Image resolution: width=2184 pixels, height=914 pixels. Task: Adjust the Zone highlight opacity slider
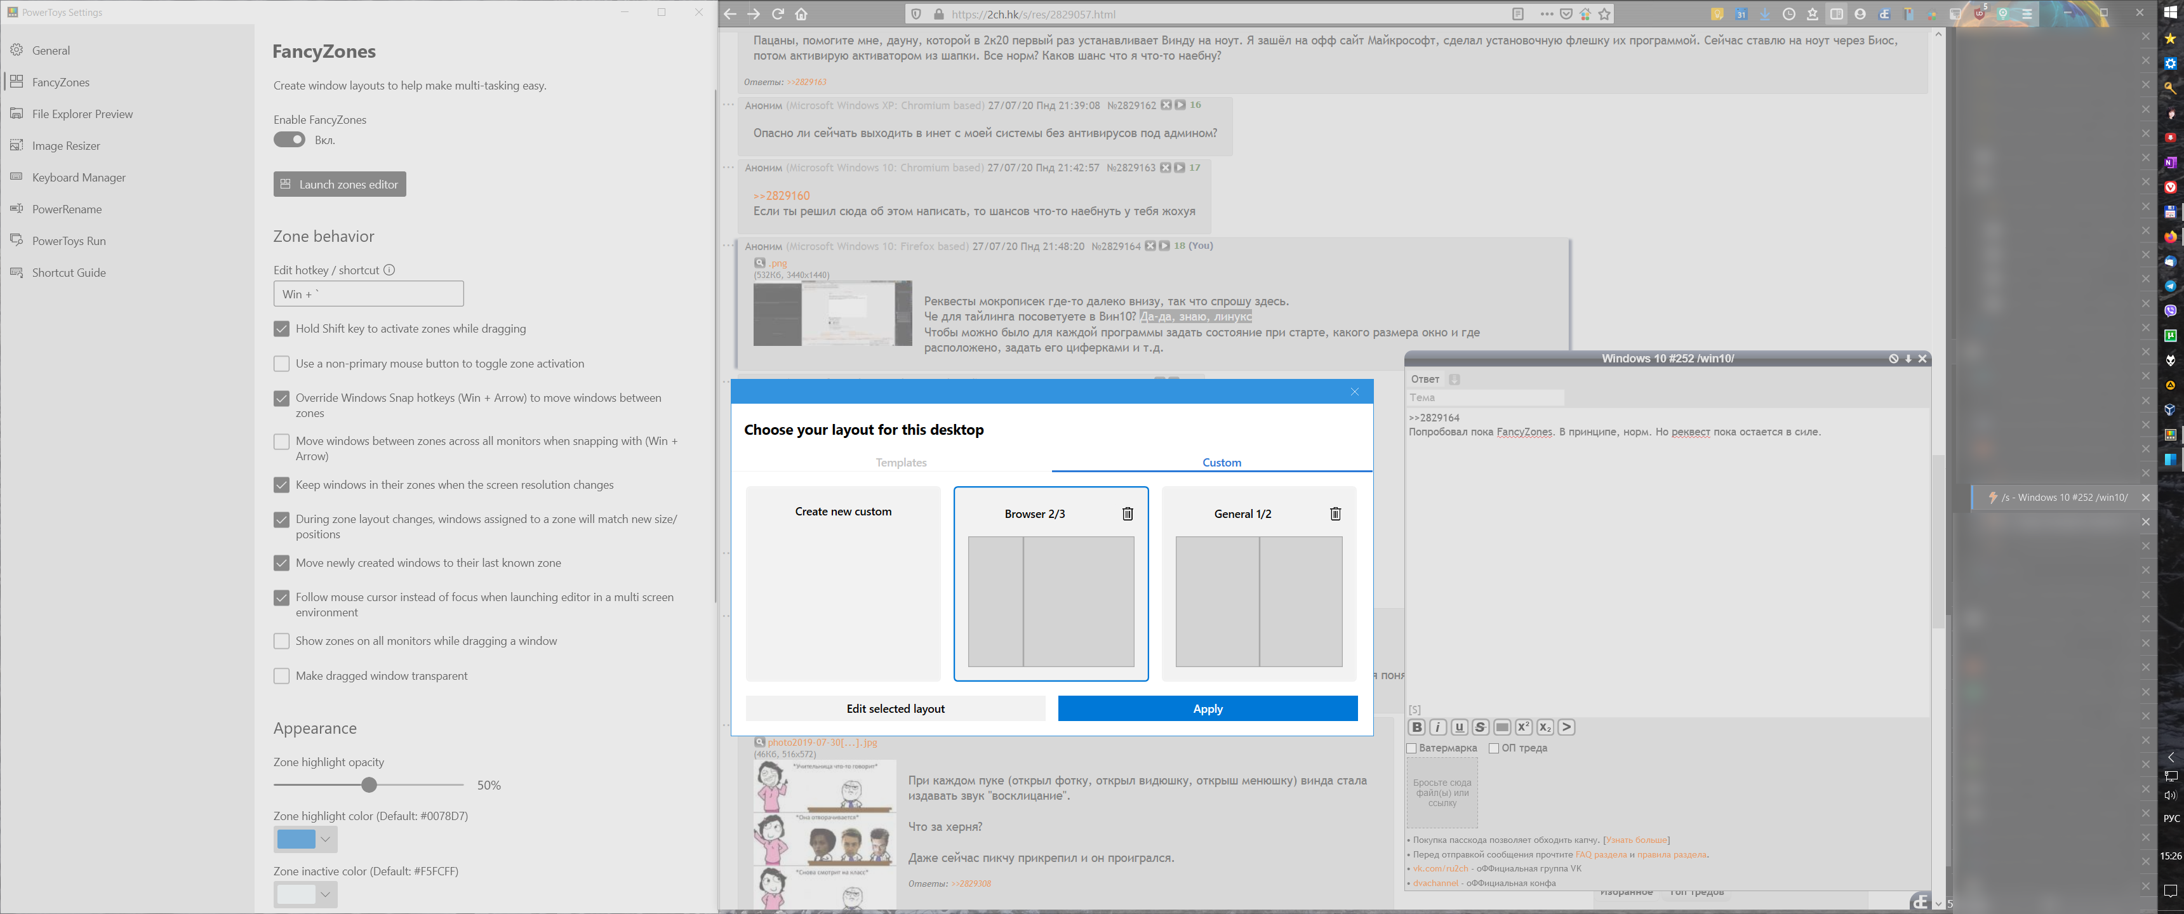click(x=369, y=785)
